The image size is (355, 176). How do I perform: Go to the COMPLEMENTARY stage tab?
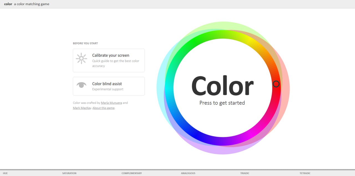coord(131,173)
